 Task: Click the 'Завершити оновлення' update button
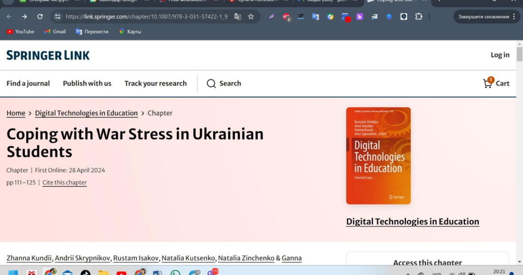[483, 16]
